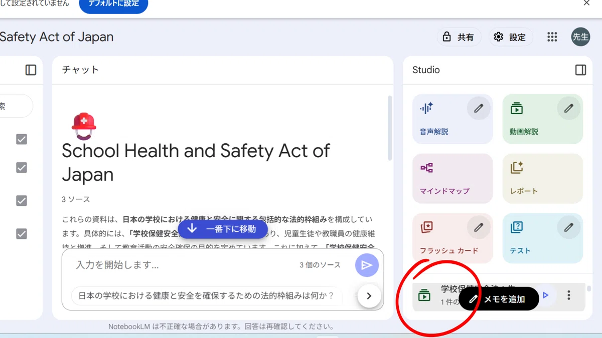Image resolution: width=602 pixels, height=338 pixels.
Task: Open the 設定 settings menu
Action: [x=511, y=37]
